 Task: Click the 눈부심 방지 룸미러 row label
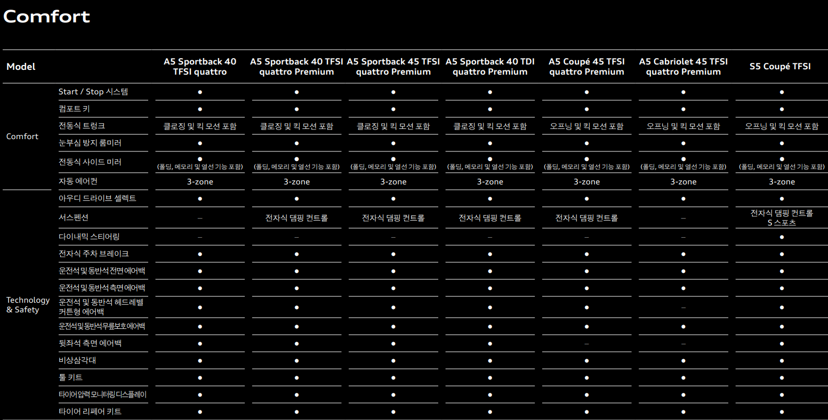pos(90,143)
